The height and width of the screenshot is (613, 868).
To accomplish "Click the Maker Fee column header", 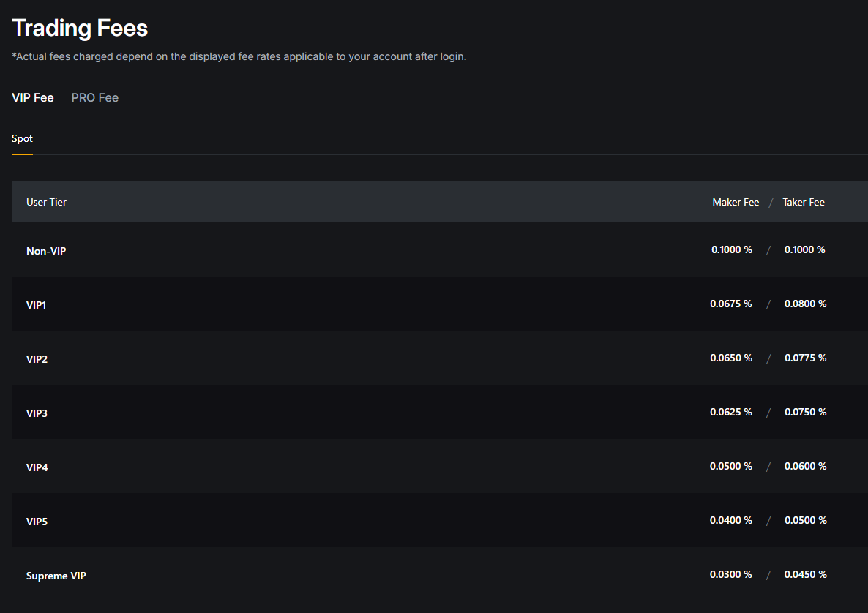I will coord(736,202).
